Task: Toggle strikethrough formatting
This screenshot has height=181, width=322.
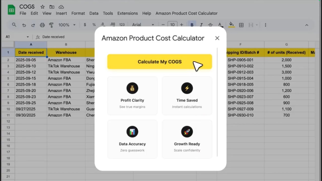Action: (210, 25)
